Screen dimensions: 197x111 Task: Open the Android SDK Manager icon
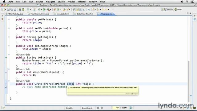(20, 10)
